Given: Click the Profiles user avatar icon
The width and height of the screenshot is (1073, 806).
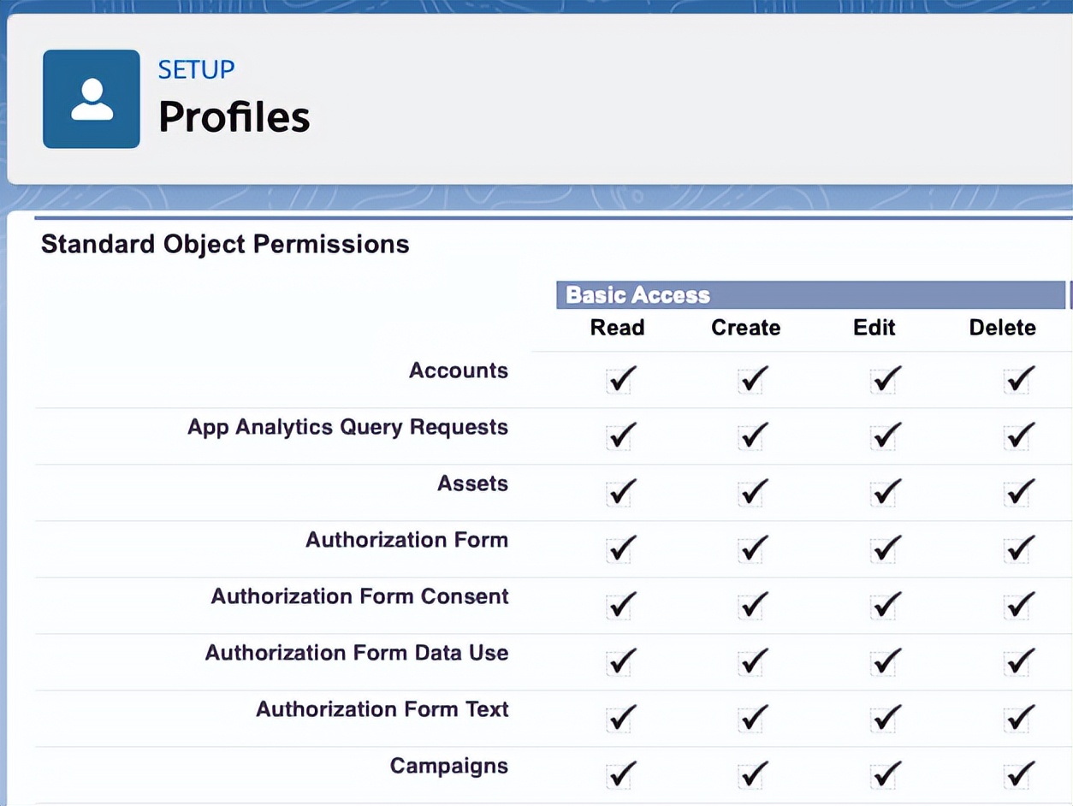Looking at the screenshot, I should [91, 98].
